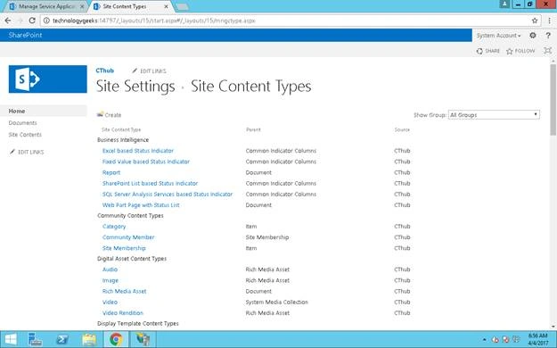
Task: Open SQL Server Analysis Services Status Indicator
Action: click(x=168, y=195)
